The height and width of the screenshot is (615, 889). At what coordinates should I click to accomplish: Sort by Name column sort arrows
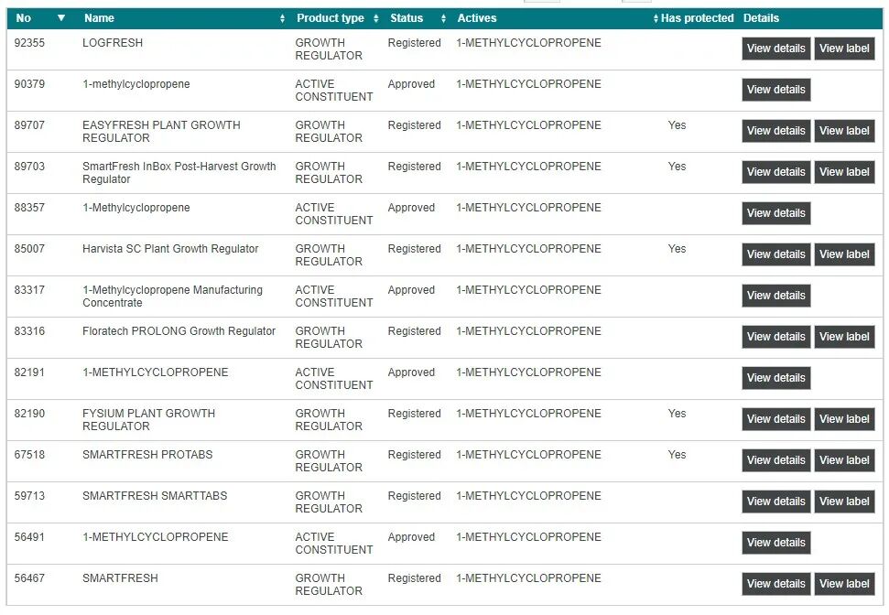point(282,18)
